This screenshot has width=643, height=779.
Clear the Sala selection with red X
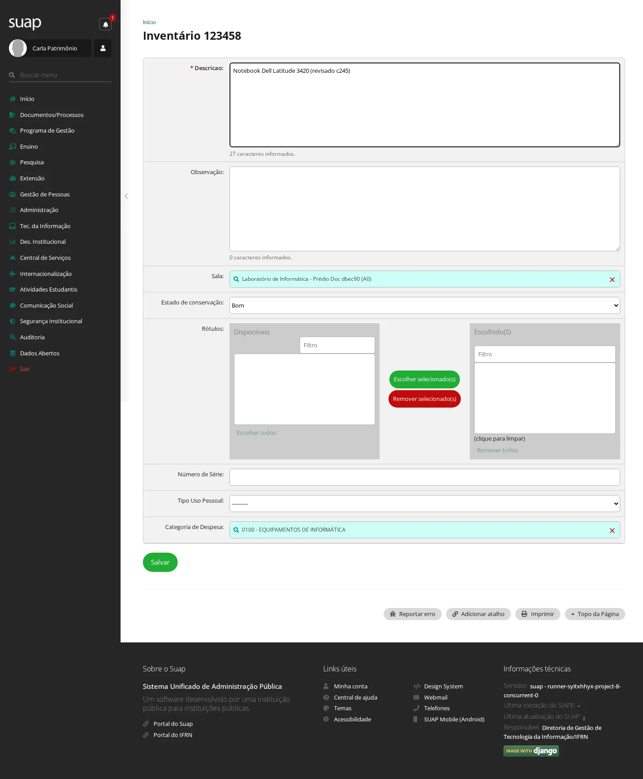pyautogui.click(x=612, y=279)
